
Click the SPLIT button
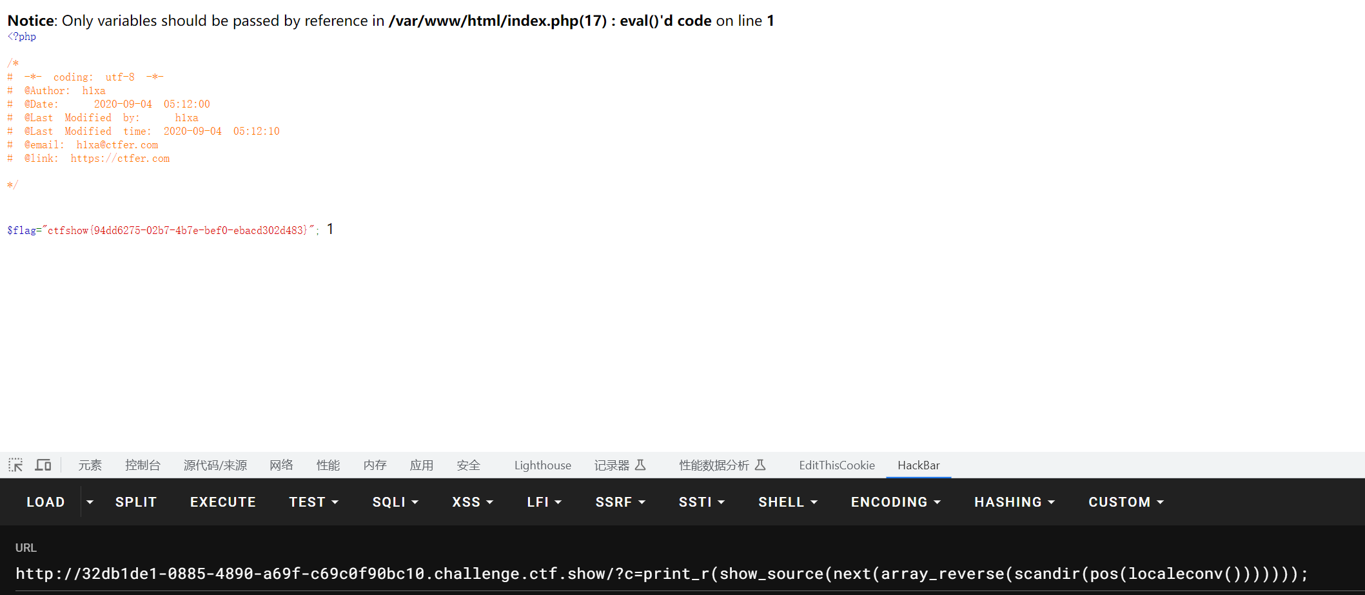[136, 502]
